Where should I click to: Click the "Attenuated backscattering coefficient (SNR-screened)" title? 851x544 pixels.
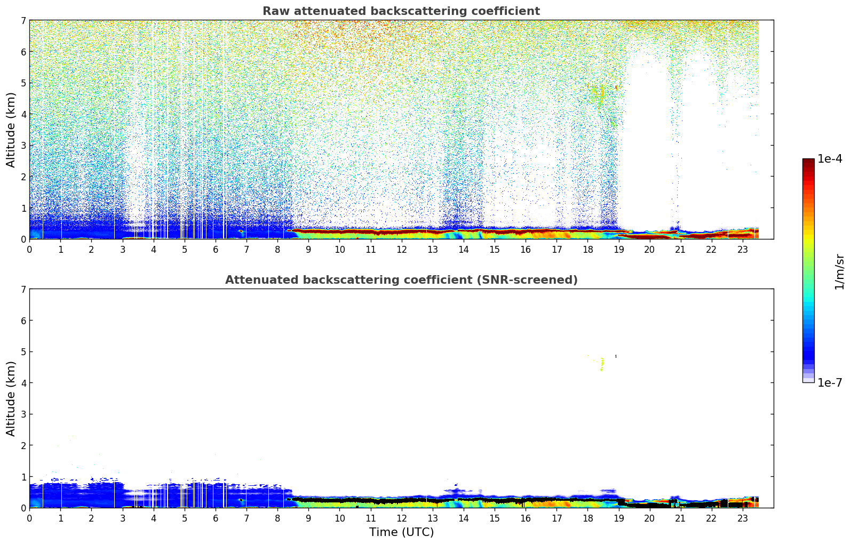tap(401, 280)
